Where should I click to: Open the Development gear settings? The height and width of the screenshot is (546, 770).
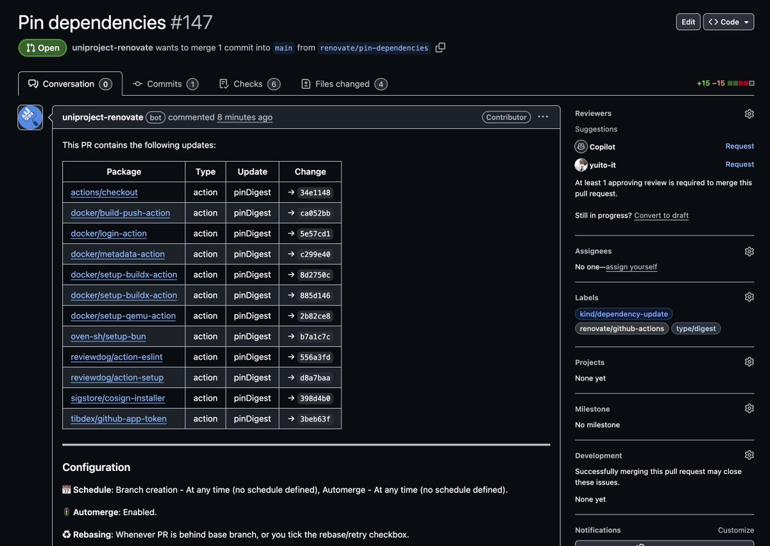tap(749, 455)
